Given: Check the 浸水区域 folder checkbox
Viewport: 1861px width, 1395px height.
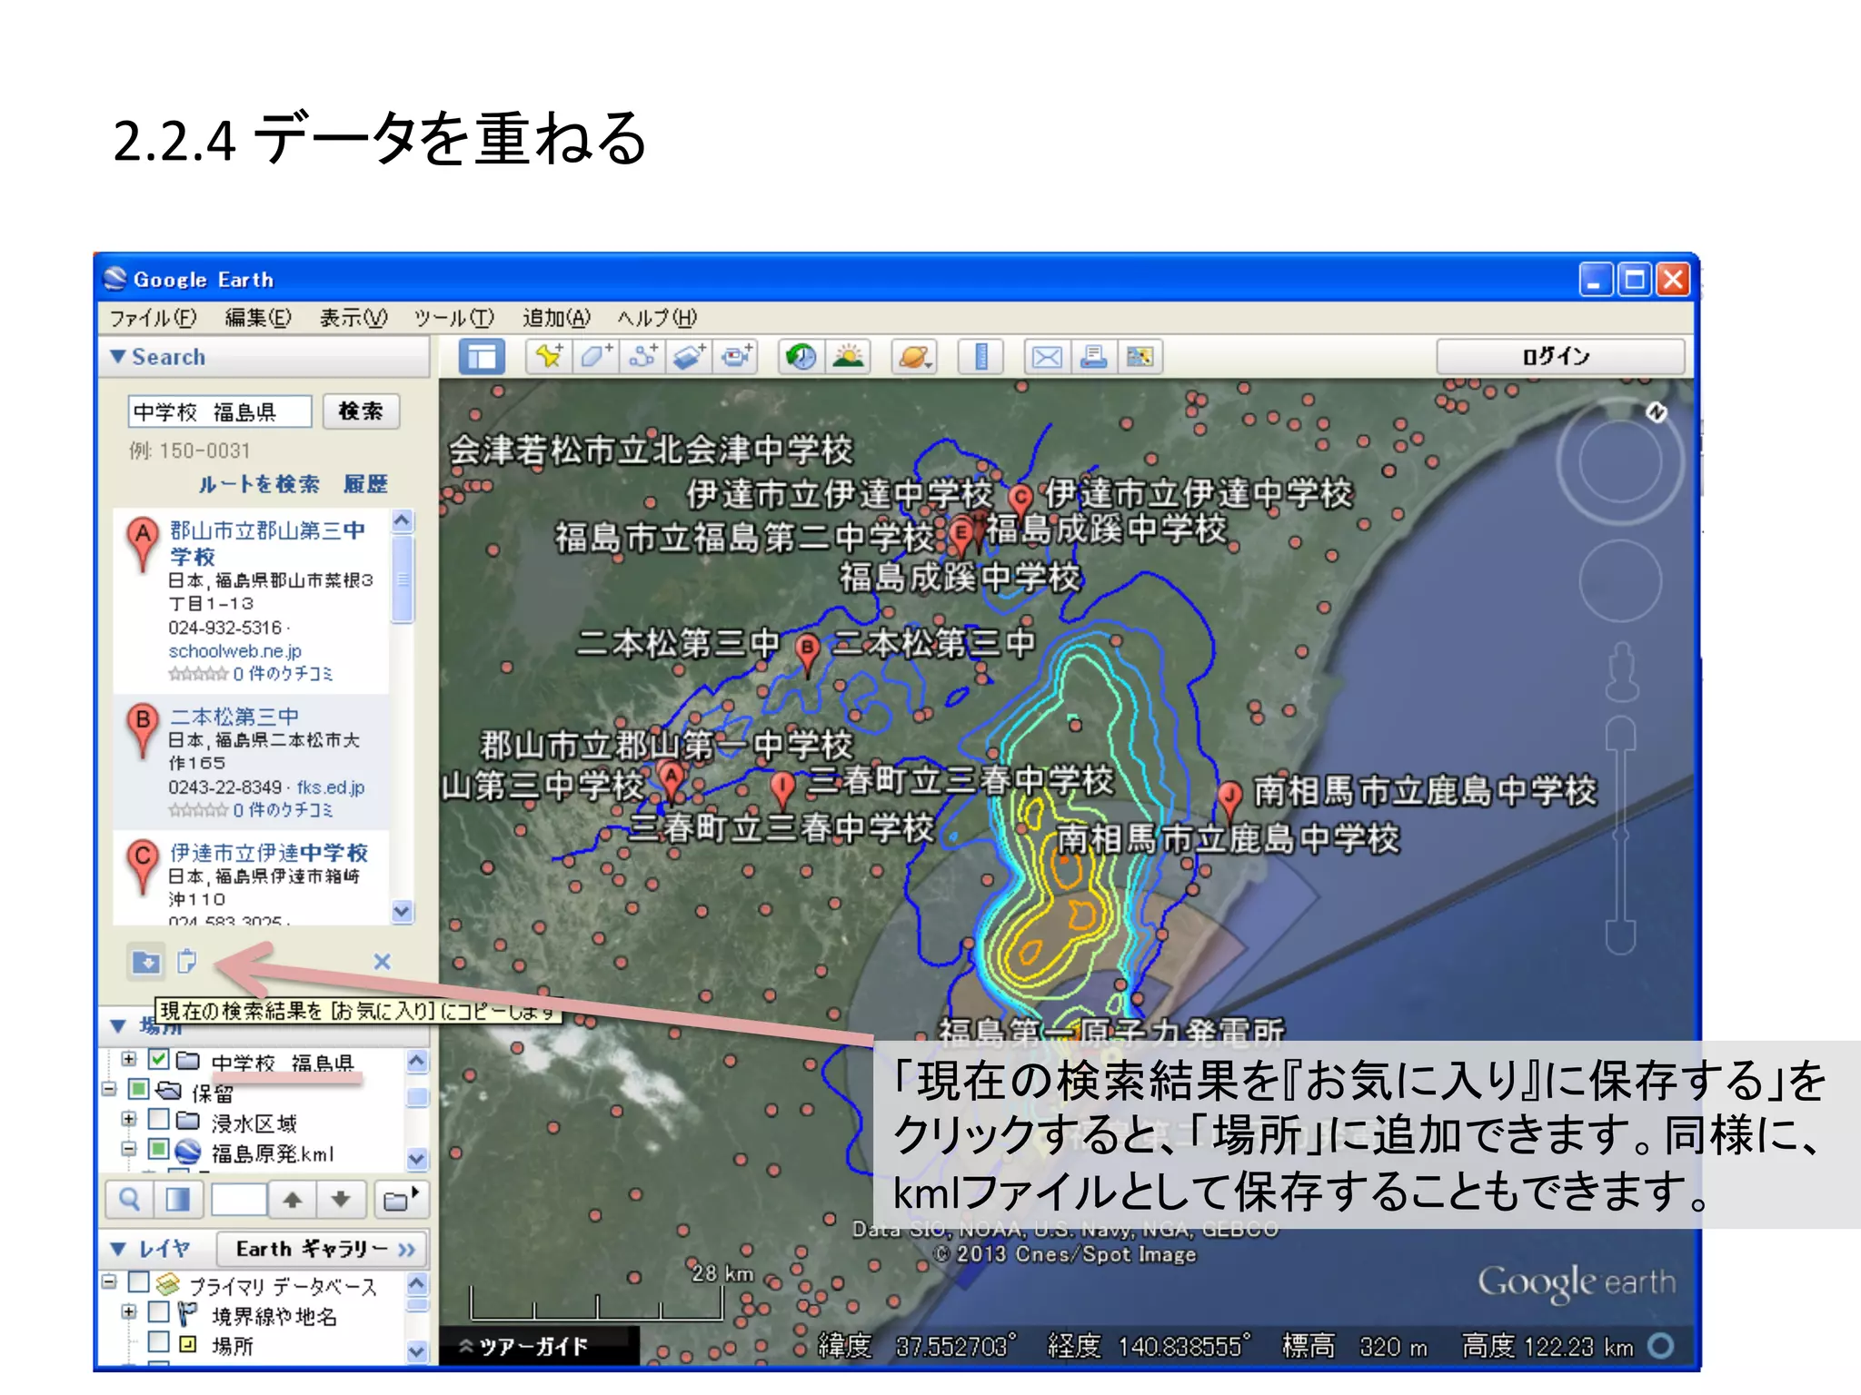Looking at the screenshot, I should coord(158,1119).
